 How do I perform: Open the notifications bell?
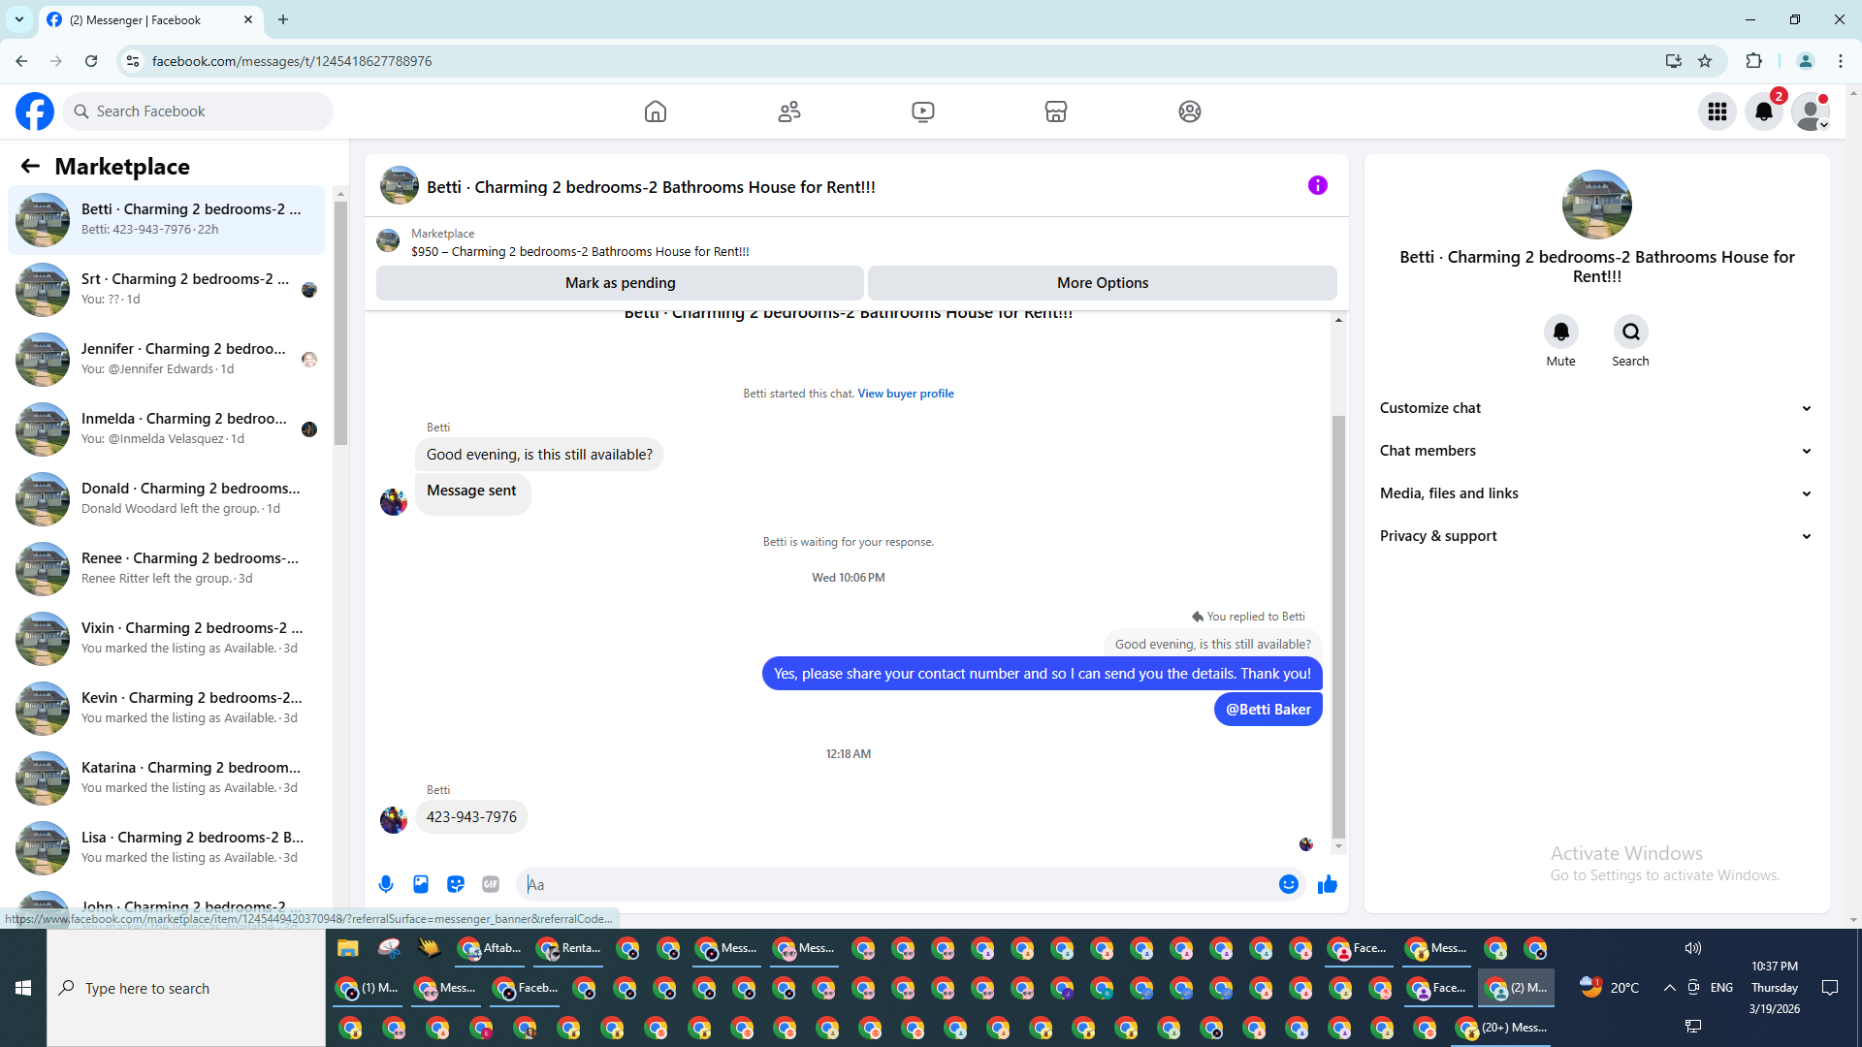pyautogui.click(x=1763, y=111)
